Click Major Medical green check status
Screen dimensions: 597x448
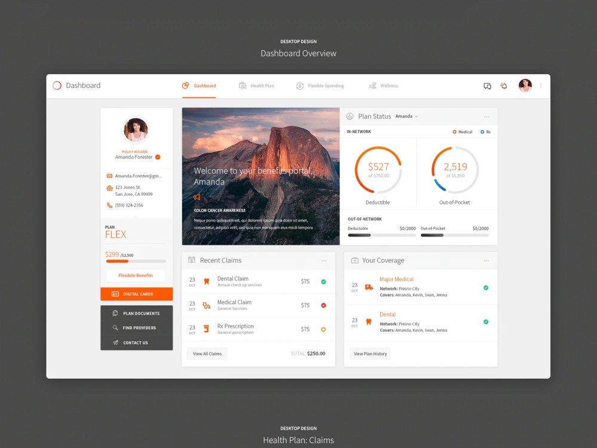[x=486, y=288]
